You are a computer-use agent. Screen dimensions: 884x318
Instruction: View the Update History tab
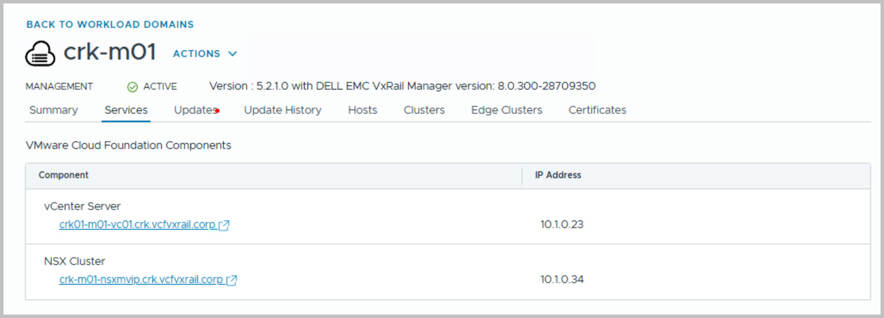tap(283, 110)
